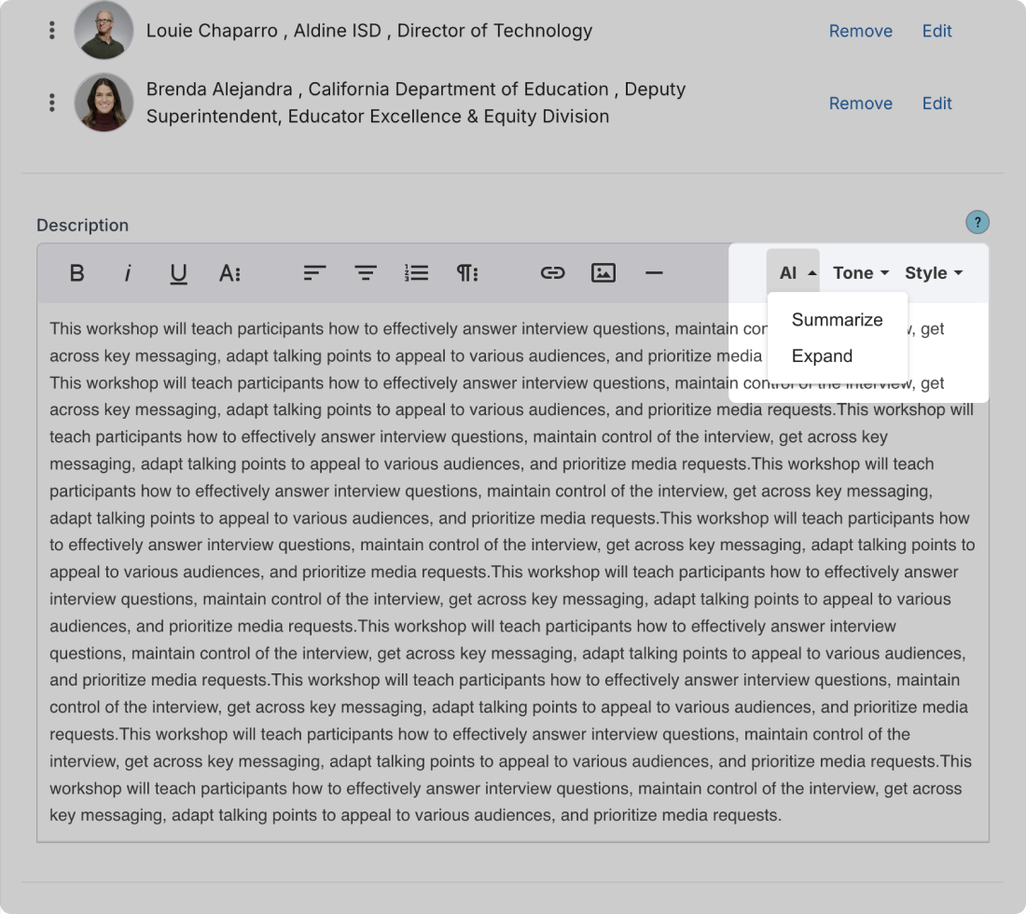
Task: Underline the selected description text
Action: (178, 273)
